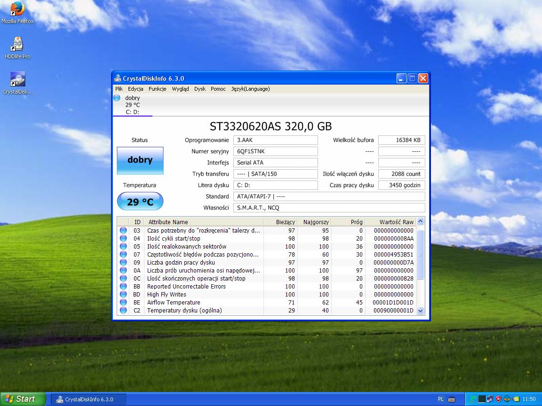Viewport: 542px width, 406px height.
Task: Click the blue disk health orb near 'dobry 29 °C'
Action: [x=117, y=98]
